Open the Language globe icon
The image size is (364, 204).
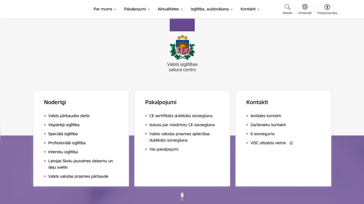point(305,7)
